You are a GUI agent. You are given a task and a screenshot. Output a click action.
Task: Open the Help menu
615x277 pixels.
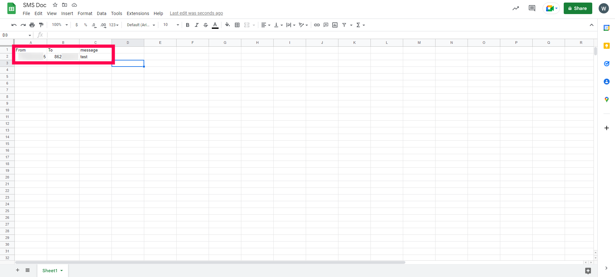pyautogui.click(x=158, y=13)
